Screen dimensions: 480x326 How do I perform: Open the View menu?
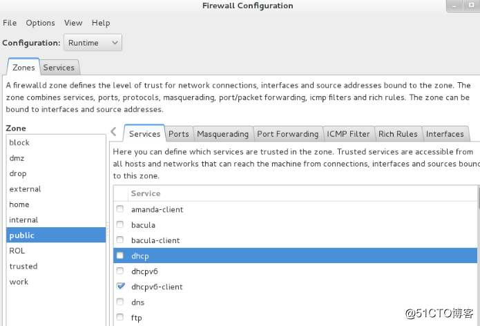[x=73, y=23]
